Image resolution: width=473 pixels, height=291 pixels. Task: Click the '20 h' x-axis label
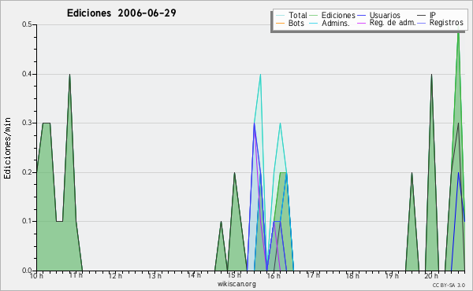[431, 275]
